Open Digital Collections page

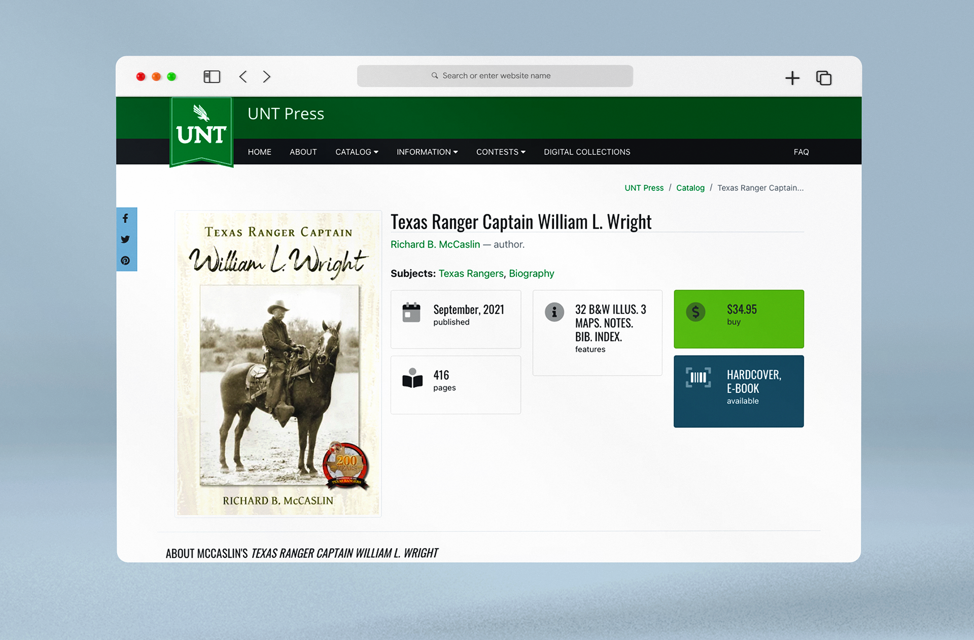click(587, 152)
